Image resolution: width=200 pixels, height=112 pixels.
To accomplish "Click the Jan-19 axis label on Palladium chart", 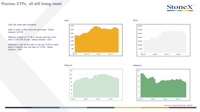I will click(x=140, y=99).
